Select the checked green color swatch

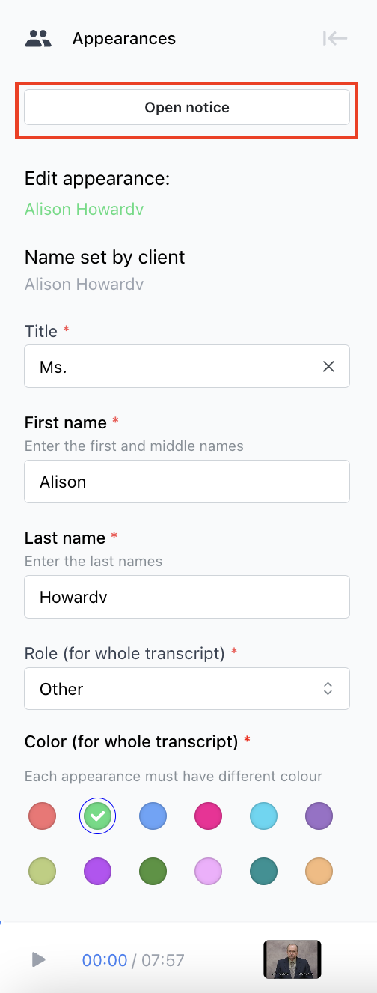coord(98,816)
